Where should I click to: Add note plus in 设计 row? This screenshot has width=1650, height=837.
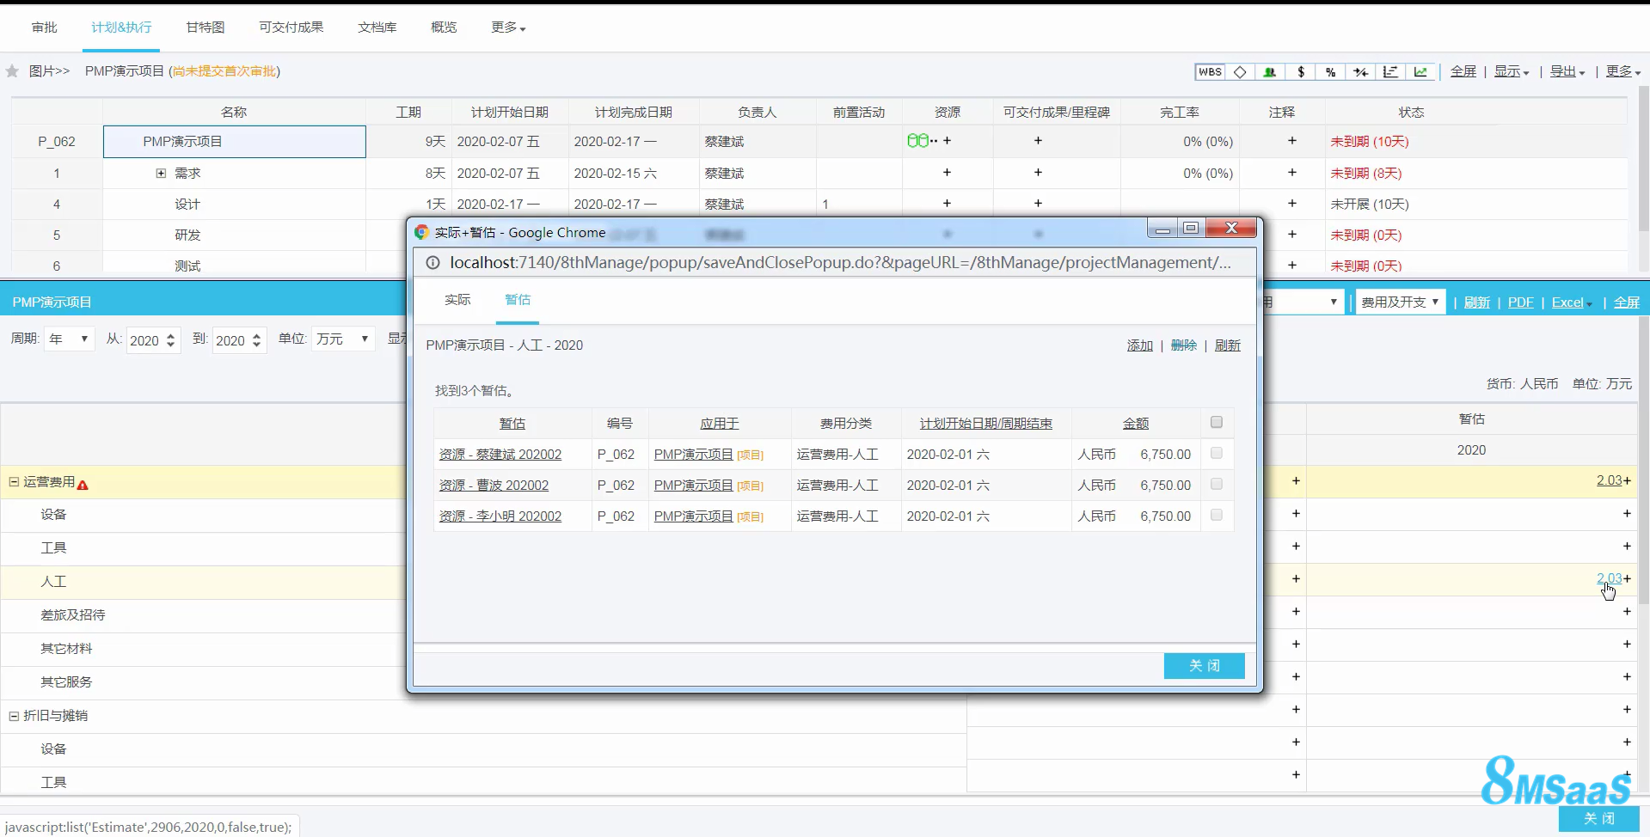coord(1291,204)
